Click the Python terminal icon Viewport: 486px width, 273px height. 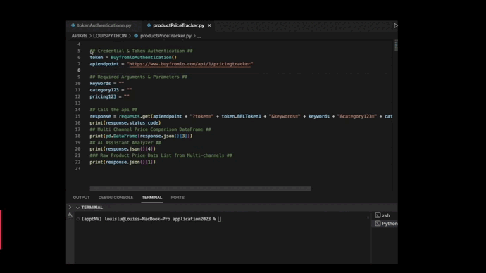[378, 224]
